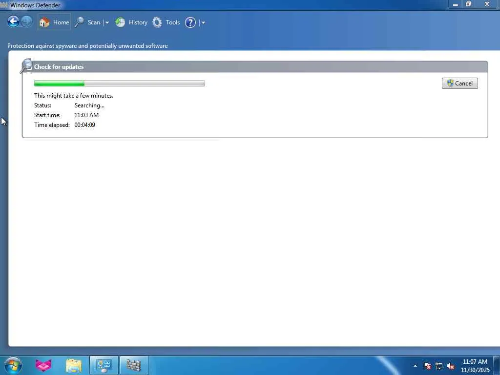Click the start time 11:03 AM

point(86,115)
